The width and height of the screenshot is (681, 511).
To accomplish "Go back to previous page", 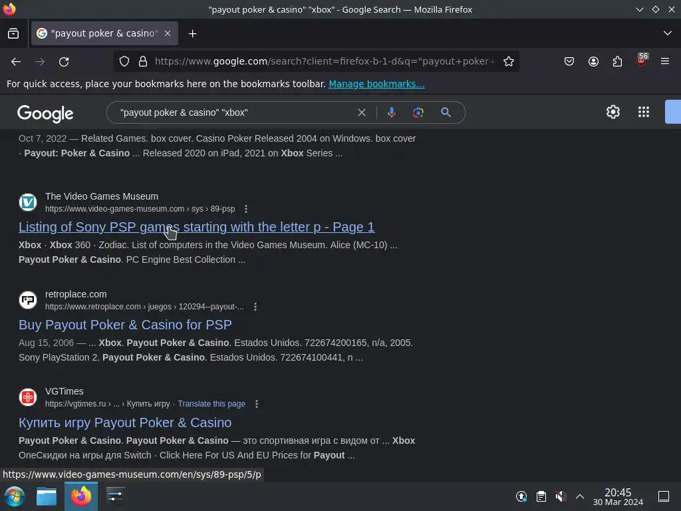I will coord(16,62).
